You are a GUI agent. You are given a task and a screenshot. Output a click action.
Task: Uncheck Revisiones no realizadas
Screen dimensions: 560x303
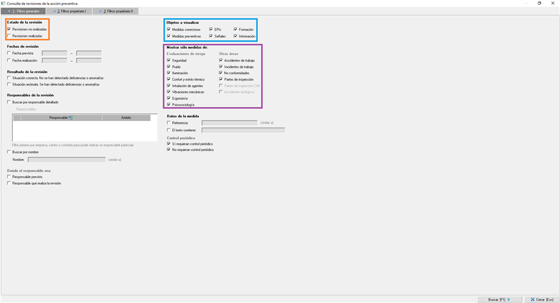(x=9, y=29)
